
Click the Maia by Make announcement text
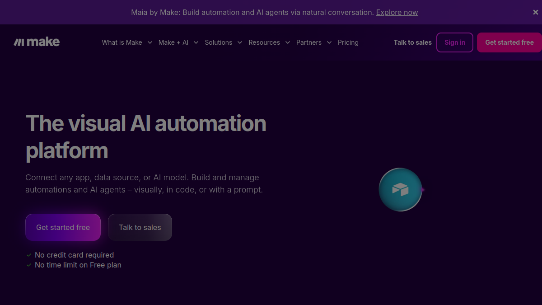pyautogui.click(x=252, y=12)
